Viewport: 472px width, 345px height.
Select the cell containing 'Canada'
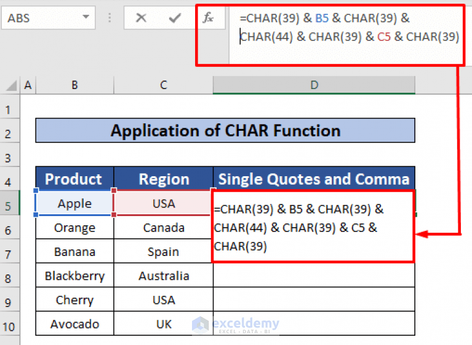(164, 227)
